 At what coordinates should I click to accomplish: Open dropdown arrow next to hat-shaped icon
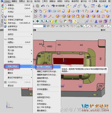pyautogui.click(x=103, y=6)
